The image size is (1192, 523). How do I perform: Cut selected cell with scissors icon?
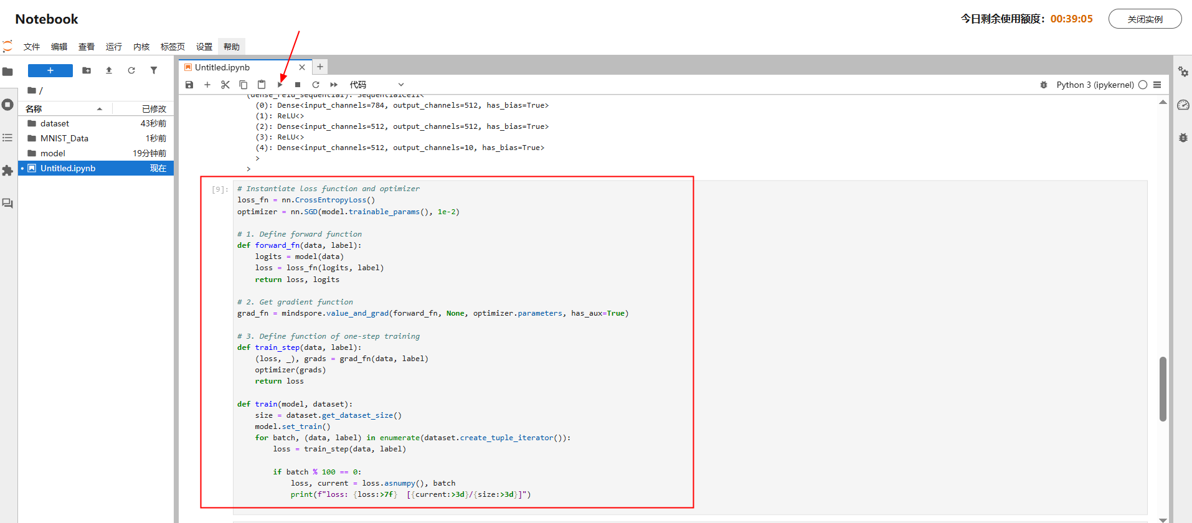(225, 85)
